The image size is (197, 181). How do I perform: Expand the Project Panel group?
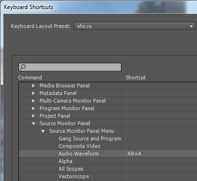pyautogui.click(x=33, y=116)
